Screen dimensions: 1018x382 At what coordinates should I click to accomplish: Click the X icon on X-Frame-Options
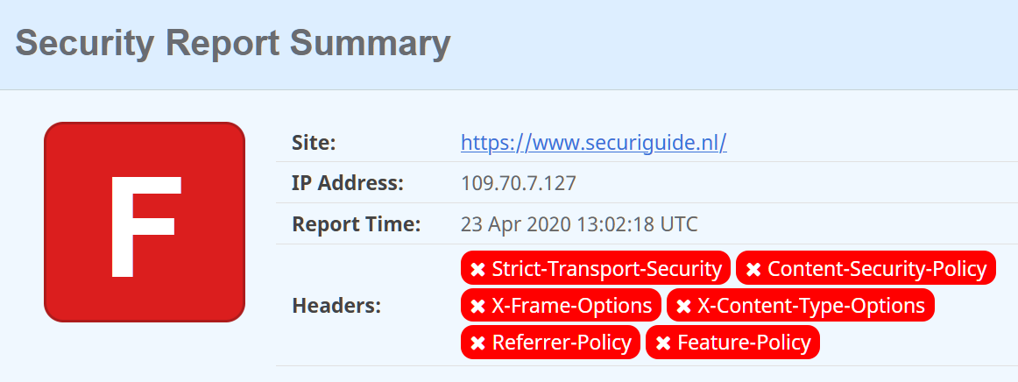point(477,306)
